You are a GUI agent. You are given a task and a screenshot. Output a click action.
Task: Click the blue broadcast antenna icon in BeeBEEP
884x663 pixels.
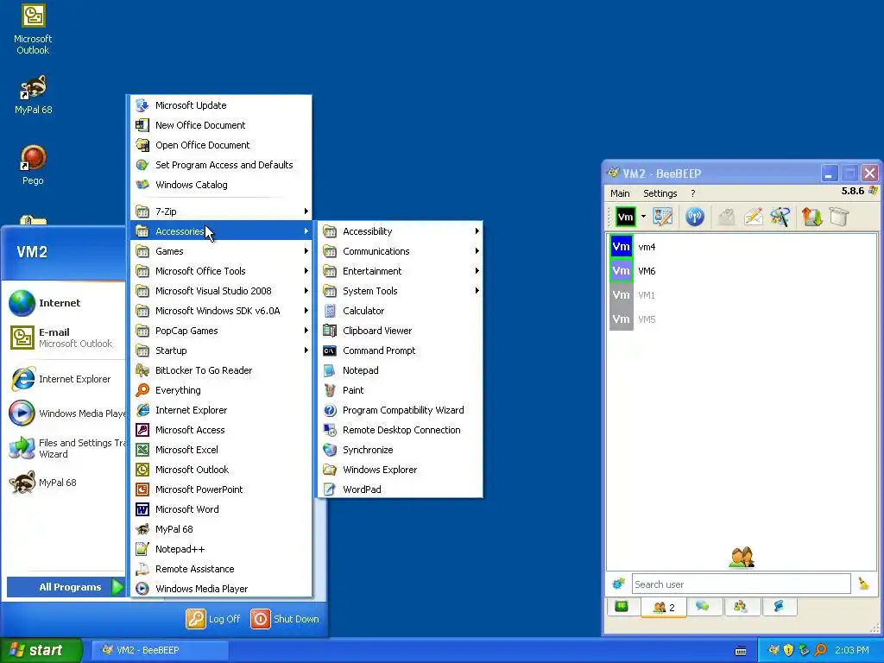click(x=695, y=217)
